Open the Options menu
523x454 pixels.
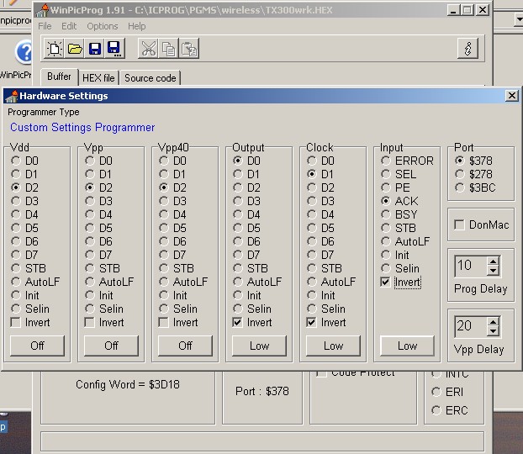click(103, 26)
